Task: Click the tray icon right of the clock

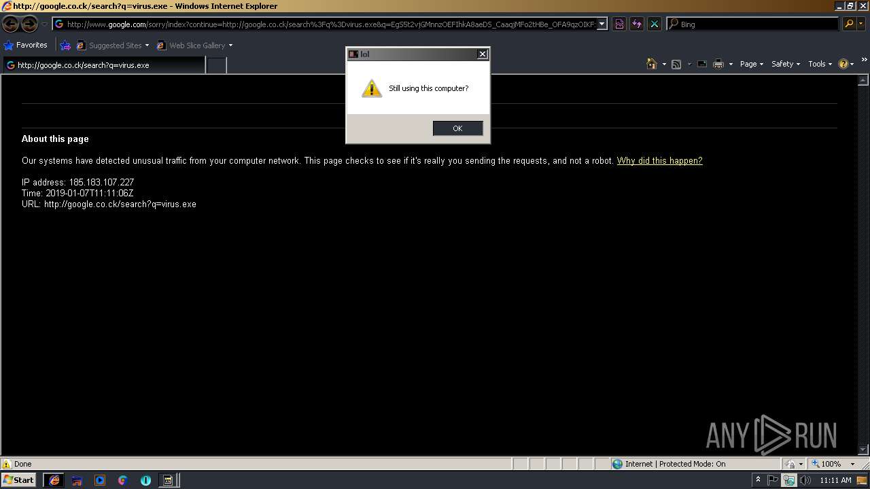Action: pos(862,480)
